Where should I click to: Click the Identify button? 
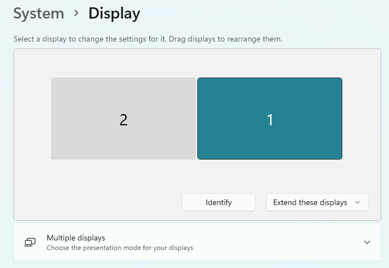point(219,202)
